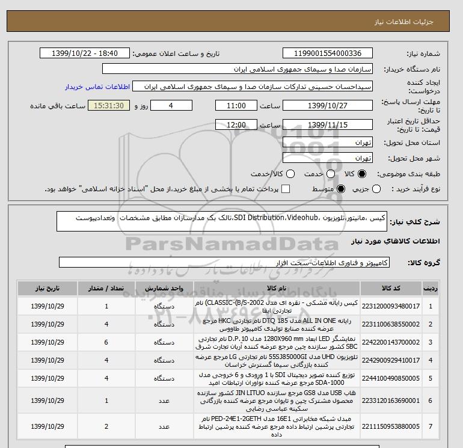The image size is (463, 448).
Task: Click the ALL IN ONE DTQ 185 product name
Action: pyautogui.click(x=277, y=325)
